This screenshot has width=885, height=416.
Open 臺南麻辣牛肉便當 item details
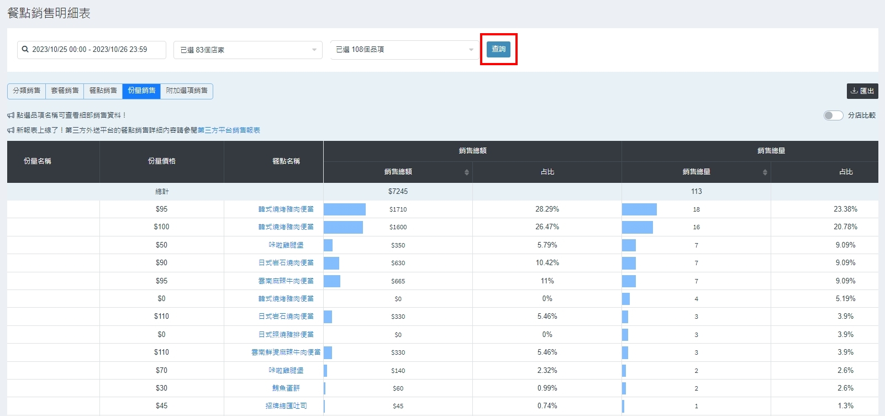[286, 281]
